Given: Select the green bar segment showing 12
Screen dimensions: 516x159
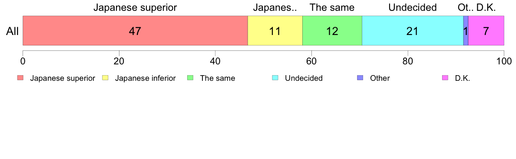Looking at the screenshot, I should click(332, 30).
